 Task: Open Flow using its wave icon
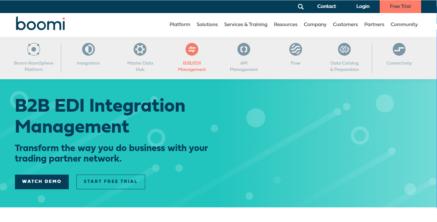(x=295, y=49)
